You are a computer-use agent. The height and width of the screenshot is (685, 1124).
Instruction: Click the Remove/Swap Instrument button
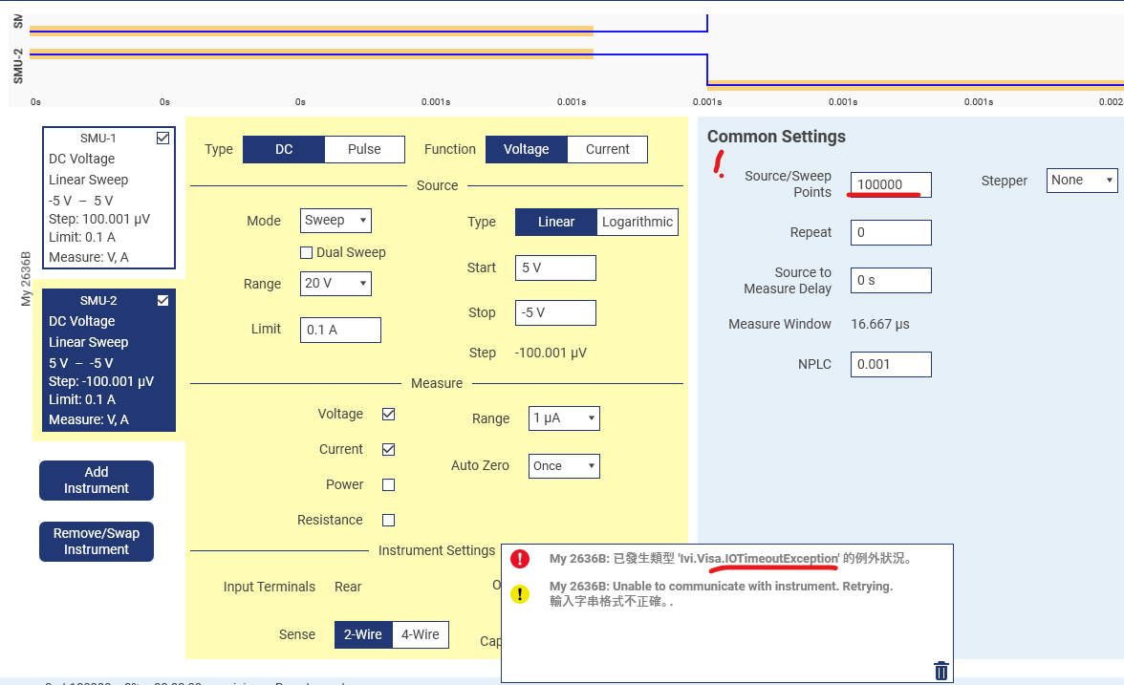[97, 542]
